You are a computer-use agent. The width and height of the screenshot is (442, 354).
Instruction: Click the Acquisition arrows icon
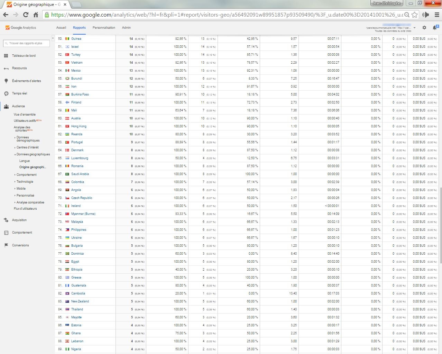[x=6, y=220]
